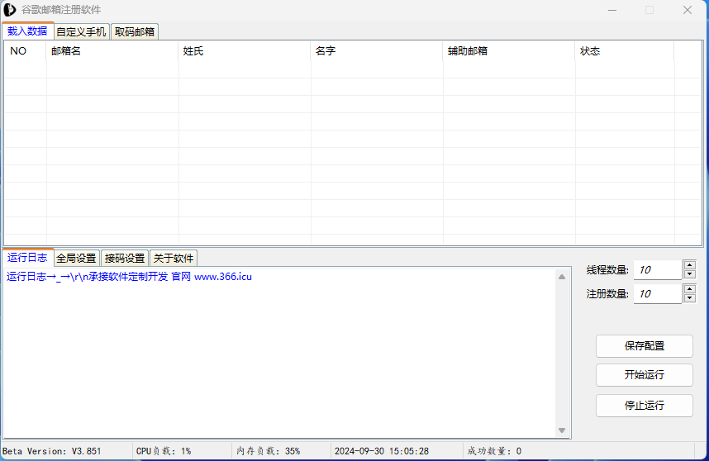Click the log panel scroll-up arrow
Image resolution: width=709 pixels, height=461 pixels.
(562, 277)
